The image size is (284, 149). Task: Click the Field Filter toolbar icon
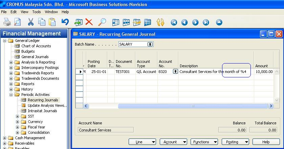pos(115,22)
